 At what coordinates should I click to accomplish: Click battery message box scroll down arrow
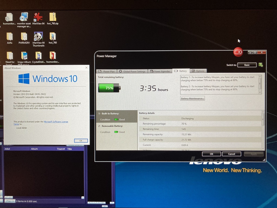click(x=260, y=92)
